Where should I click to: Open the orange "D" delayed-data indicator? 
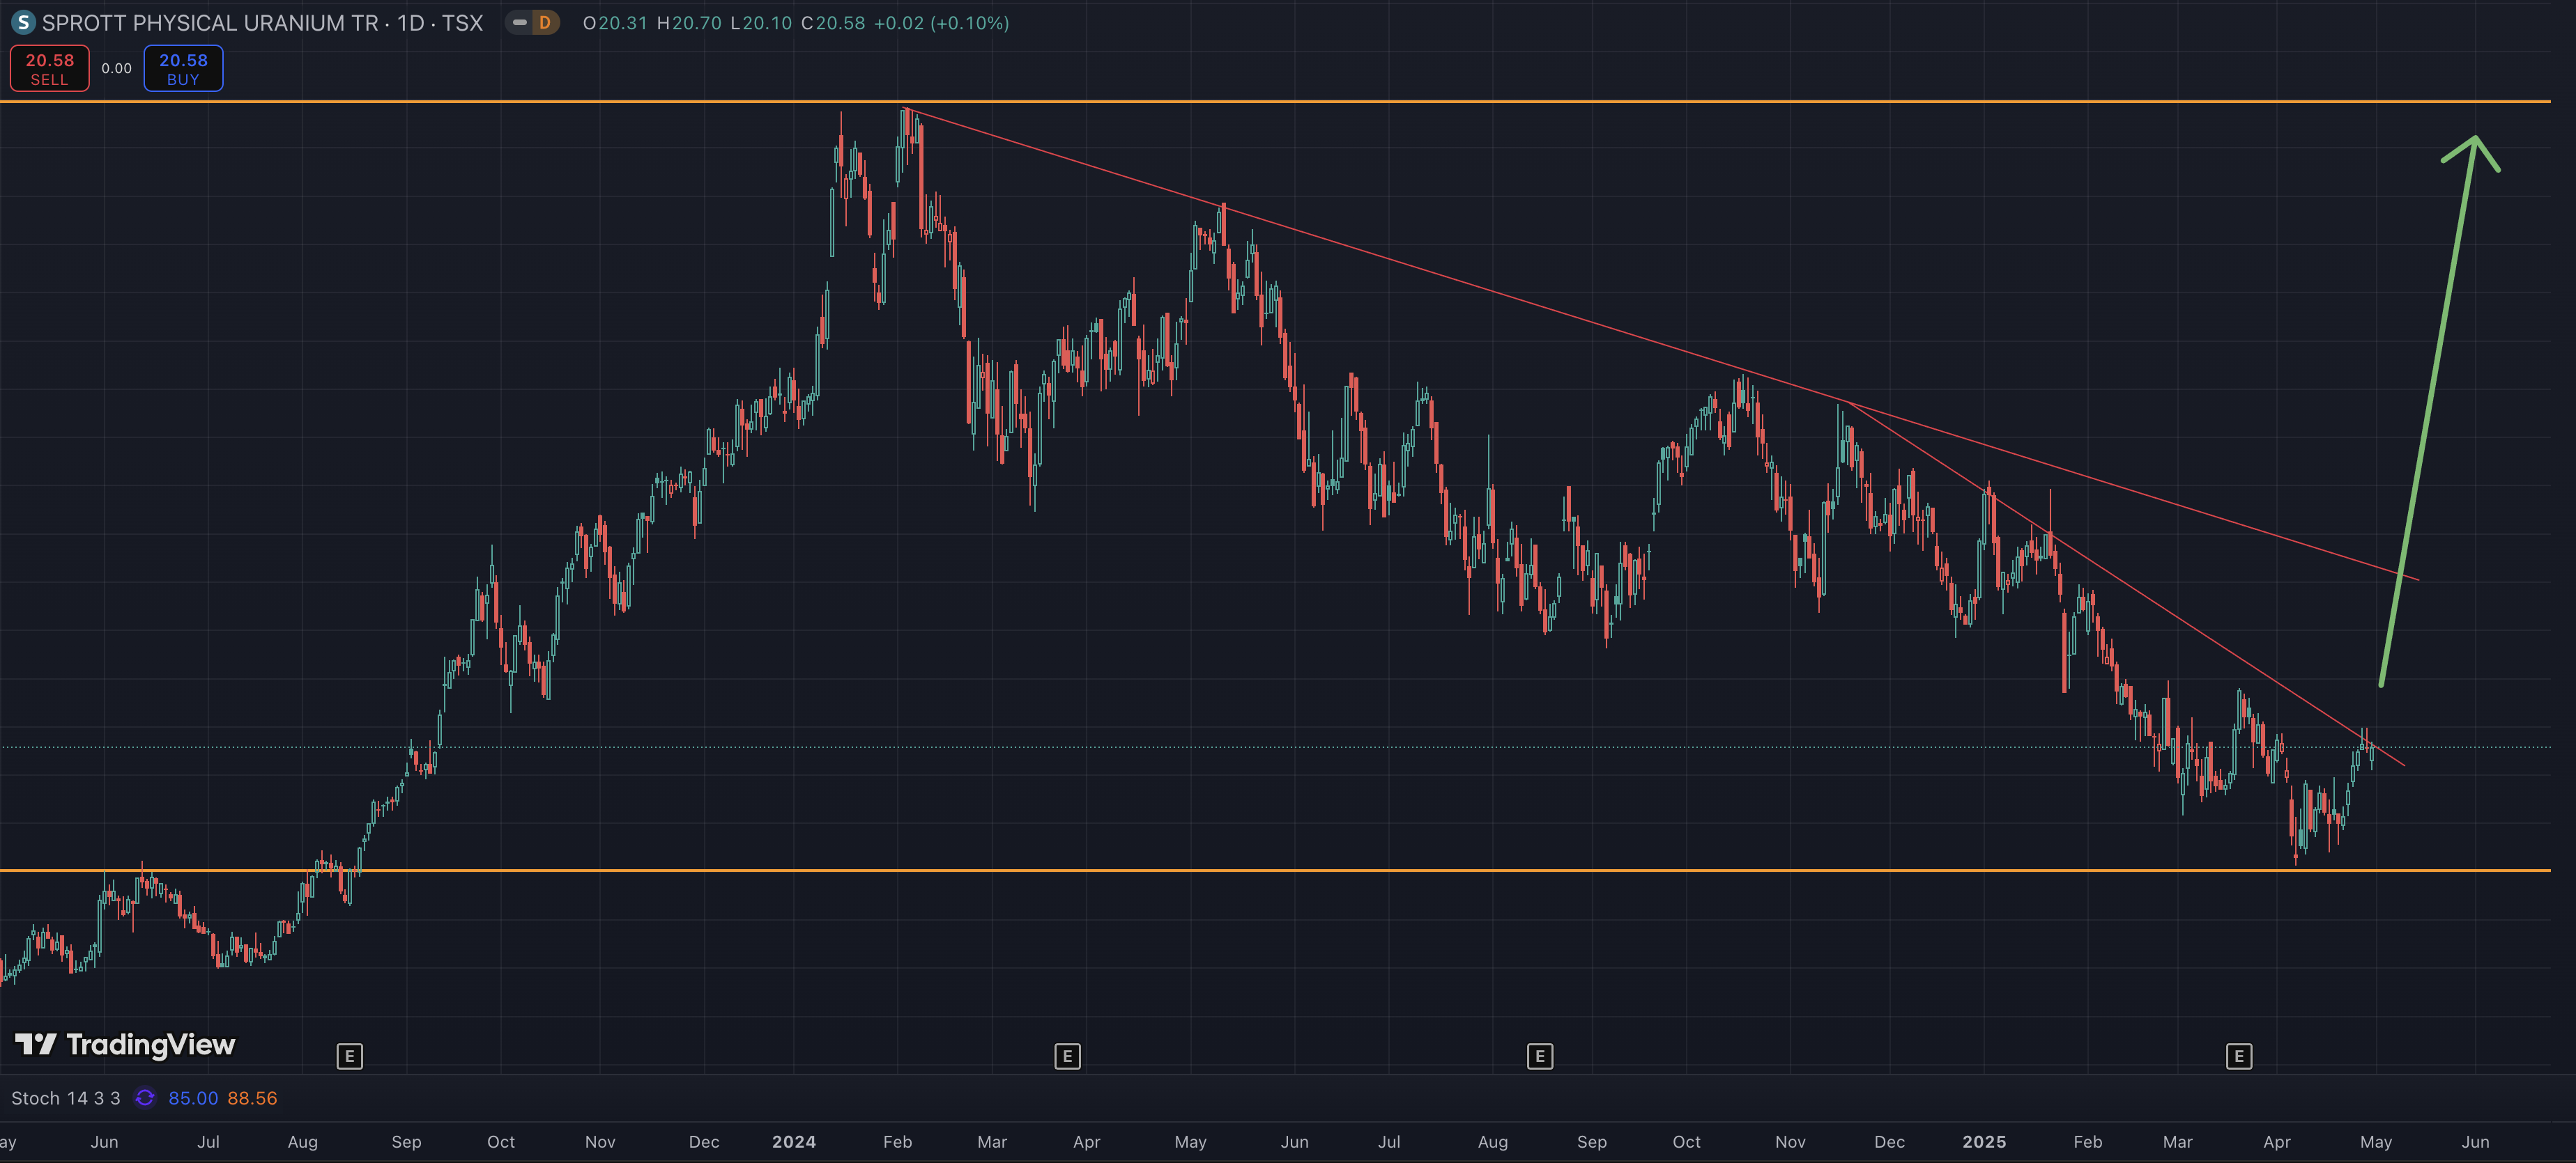545,22
